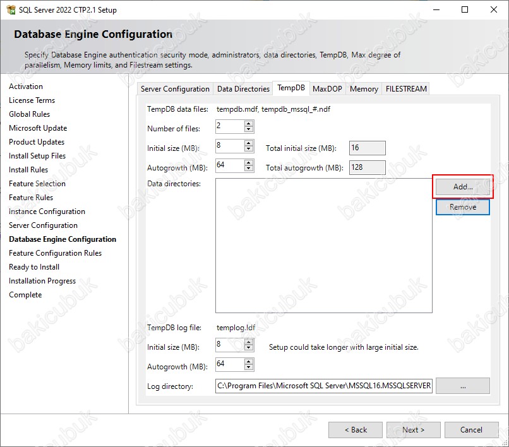Add a TempDB data directory

pos(462,187)
